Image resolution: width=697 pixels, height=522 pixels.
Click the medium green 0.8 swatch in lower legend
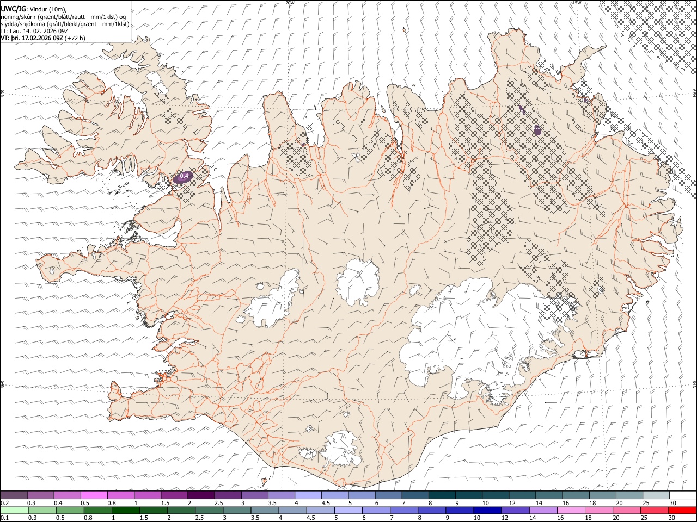tap(98, 510)
